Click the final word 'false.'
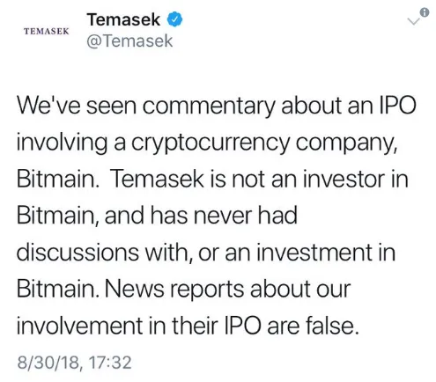This screenshot has width=436, height=382. pos(332,326)
